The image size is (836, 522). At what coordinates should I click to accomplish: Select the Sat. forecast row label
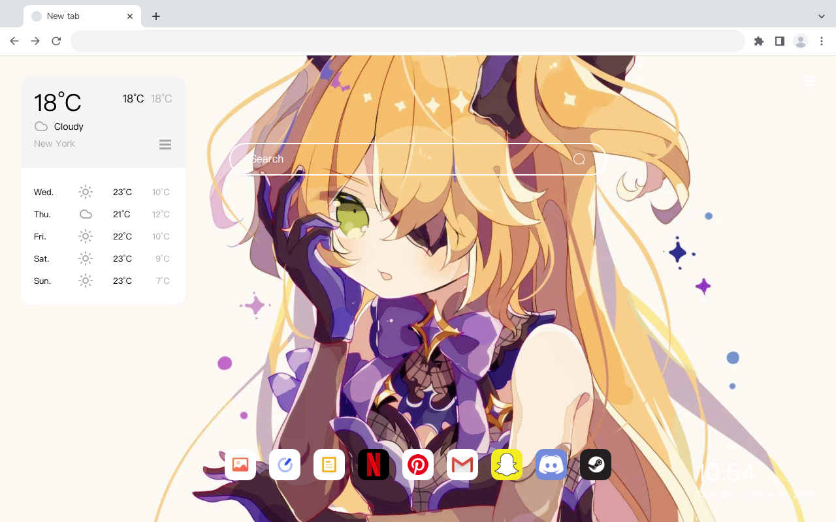[42, 258]
